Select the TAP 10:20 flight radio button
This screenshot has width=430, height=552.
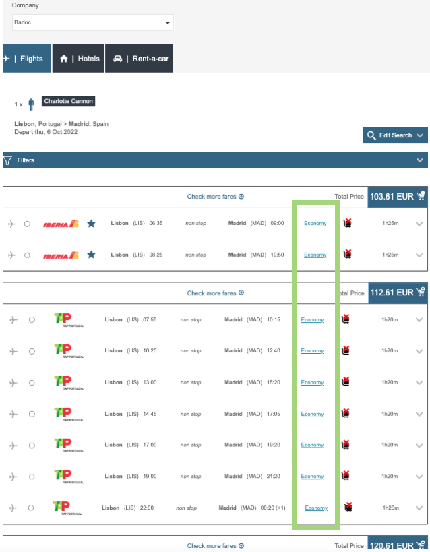tap(32, 351)
